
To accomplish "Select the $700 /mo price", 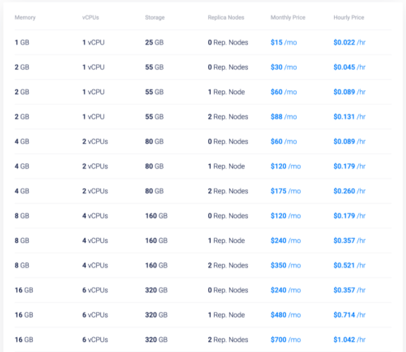I will click(x=285, y=340).
